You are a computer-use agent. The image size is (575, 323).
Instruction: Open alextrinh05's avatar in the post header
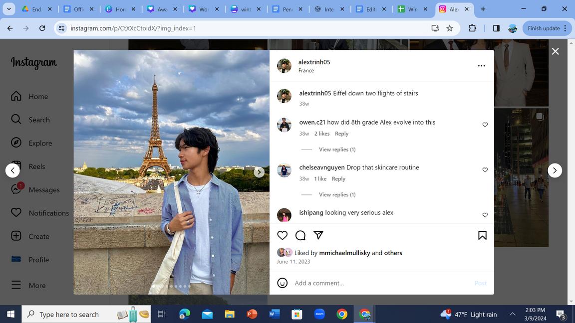pyautogui.click(x=284, y=66)
